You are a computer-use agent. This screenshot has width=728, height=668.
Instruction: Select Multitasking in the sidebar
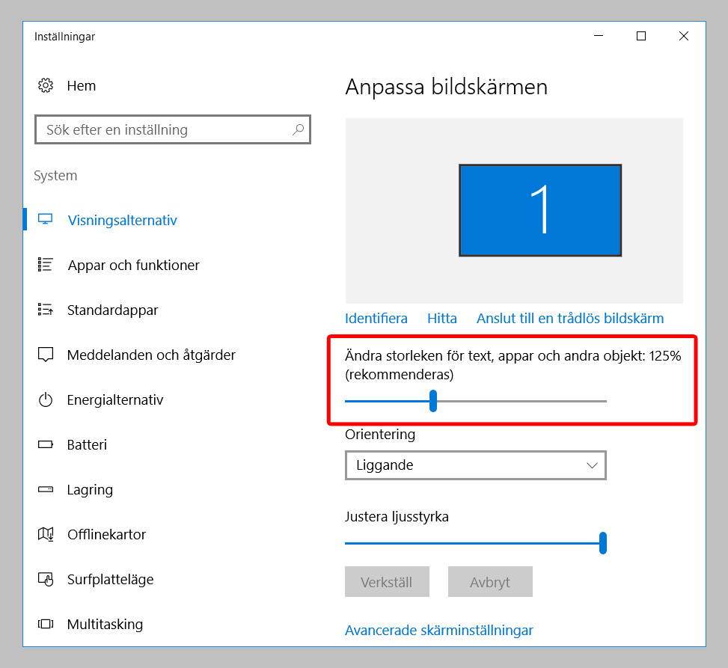click(x=105, y=625)
